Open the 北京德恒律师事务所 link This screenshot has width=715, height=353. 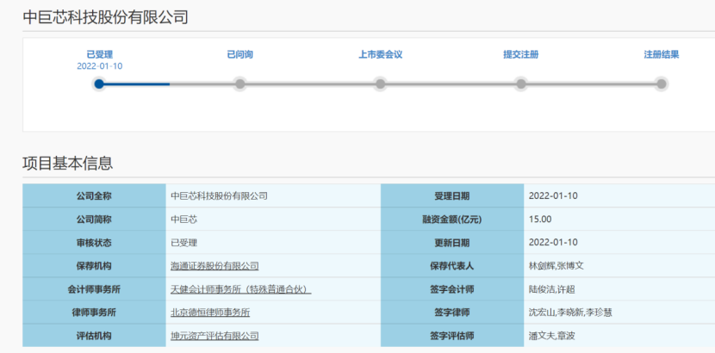[210, 313]
